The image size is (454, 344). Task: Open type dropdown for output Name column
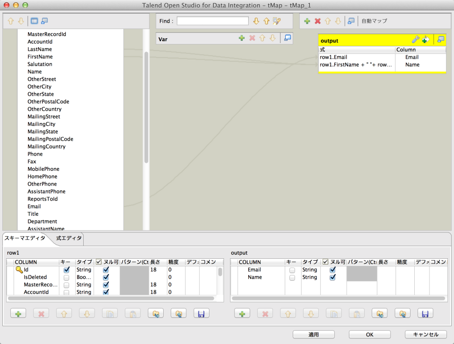pos(310,277)
